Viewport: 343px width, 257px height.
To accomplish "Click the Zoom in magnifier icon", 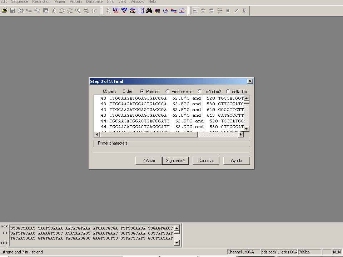I will click(78, 10).
